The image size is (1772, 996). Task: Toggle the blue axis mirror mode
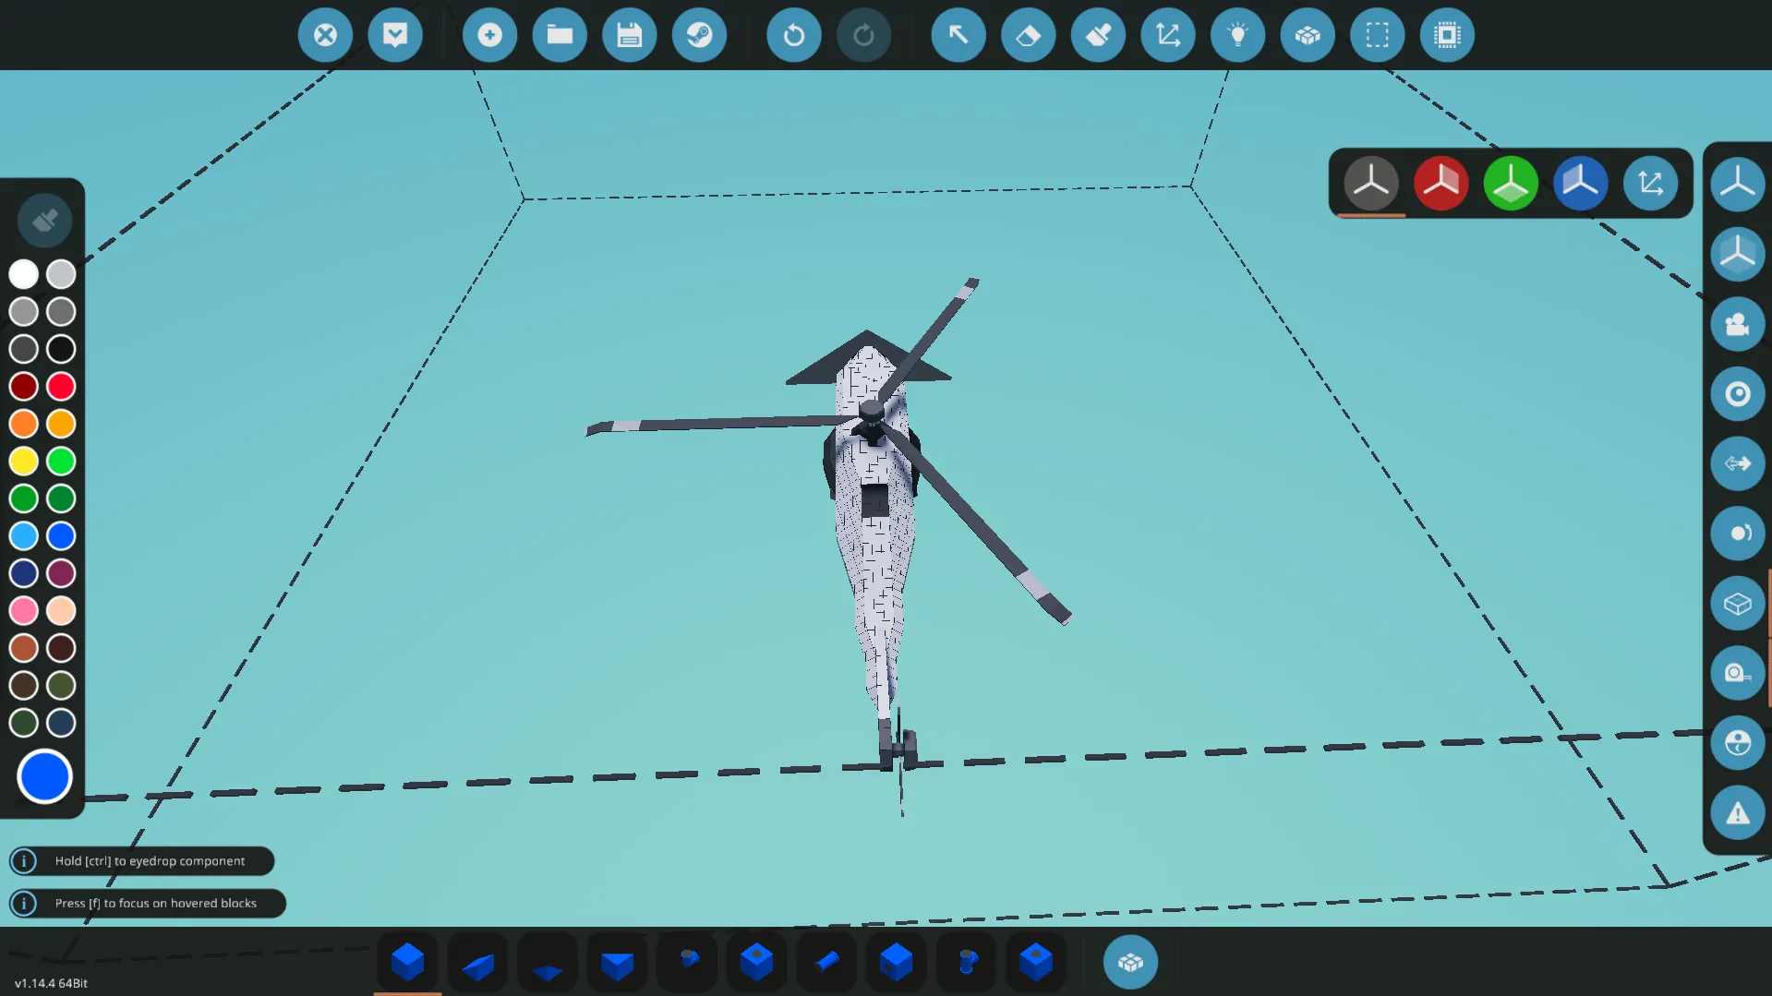(x=1580, y=183)
